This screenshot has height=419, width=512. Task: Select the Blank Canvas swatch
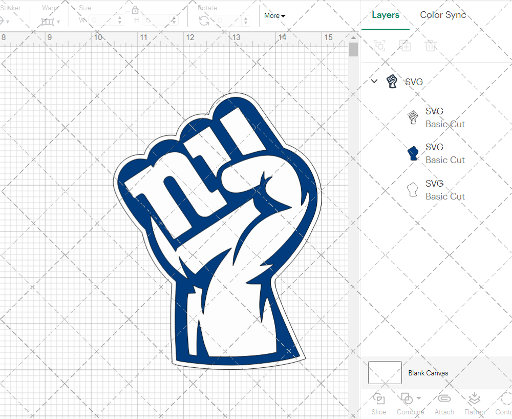point(385,372)
